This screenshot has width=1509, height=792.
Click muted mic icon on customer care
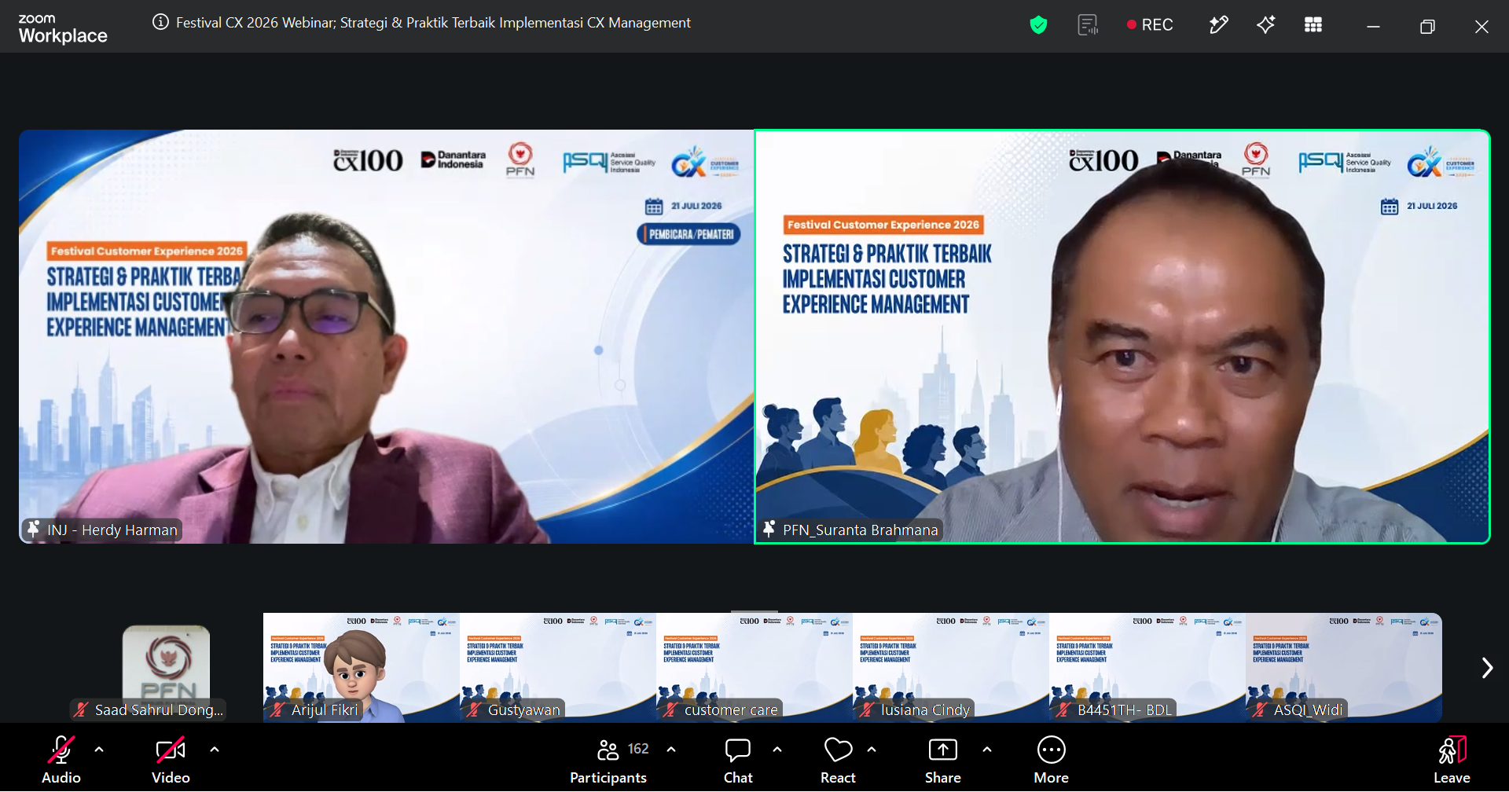point(670,710)
